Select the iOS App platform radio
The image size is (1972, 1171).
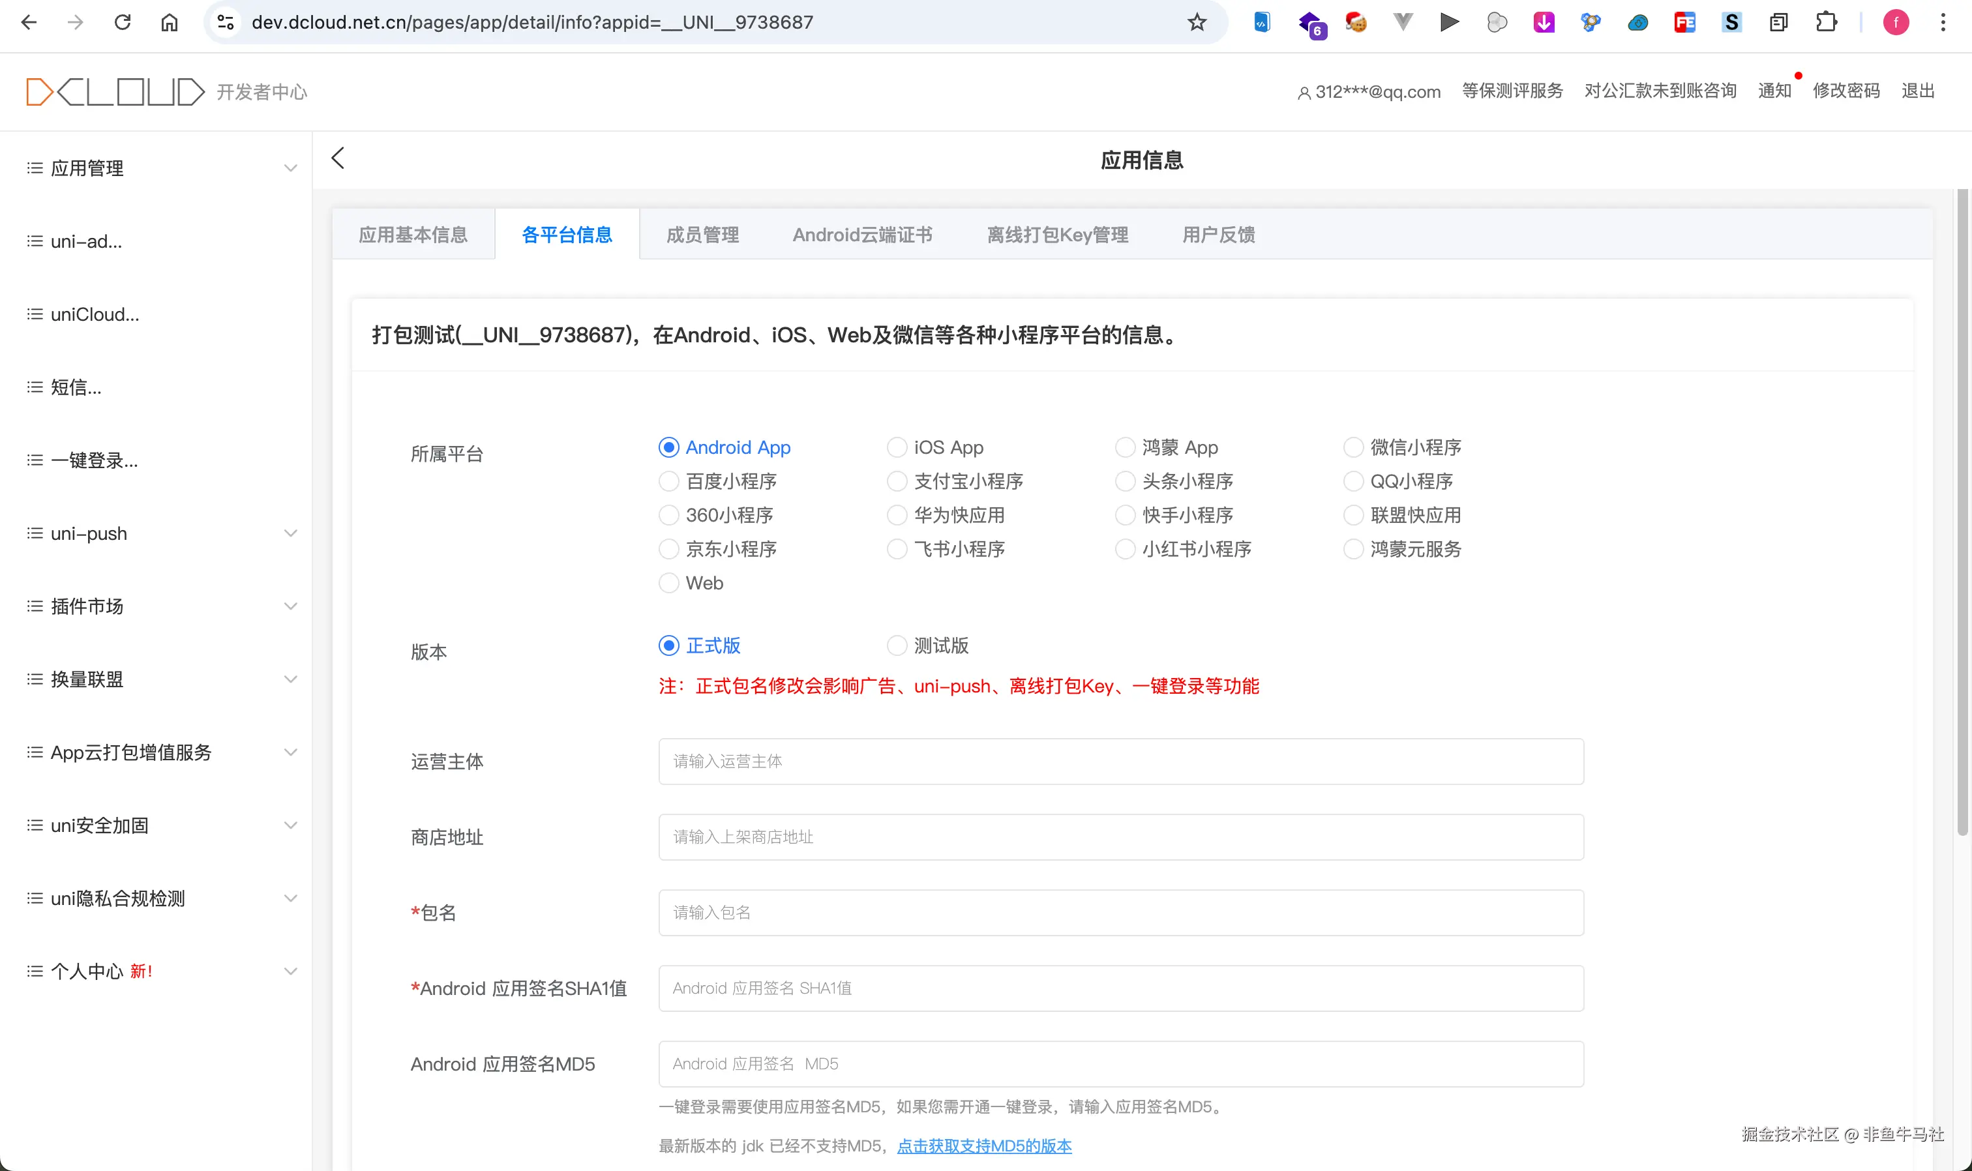tap(897, 448)
